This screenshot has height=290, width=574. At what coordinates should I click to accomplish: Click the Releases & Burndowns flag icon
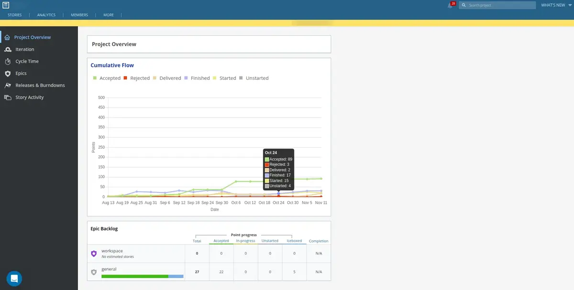8,85
